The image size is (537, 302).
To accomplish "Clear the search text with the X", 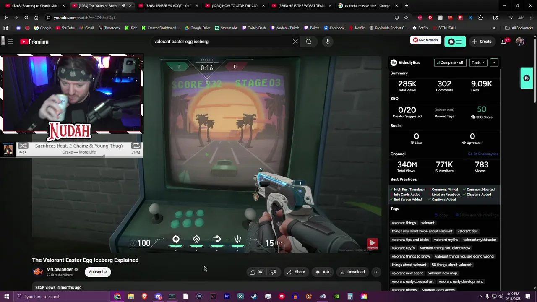I will (295, 42).
